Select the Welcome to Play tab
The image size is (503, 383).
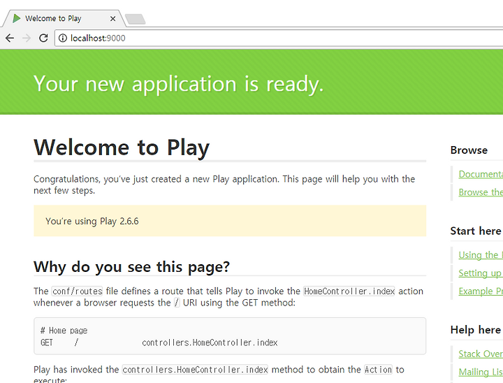click(x=63, y=18)
